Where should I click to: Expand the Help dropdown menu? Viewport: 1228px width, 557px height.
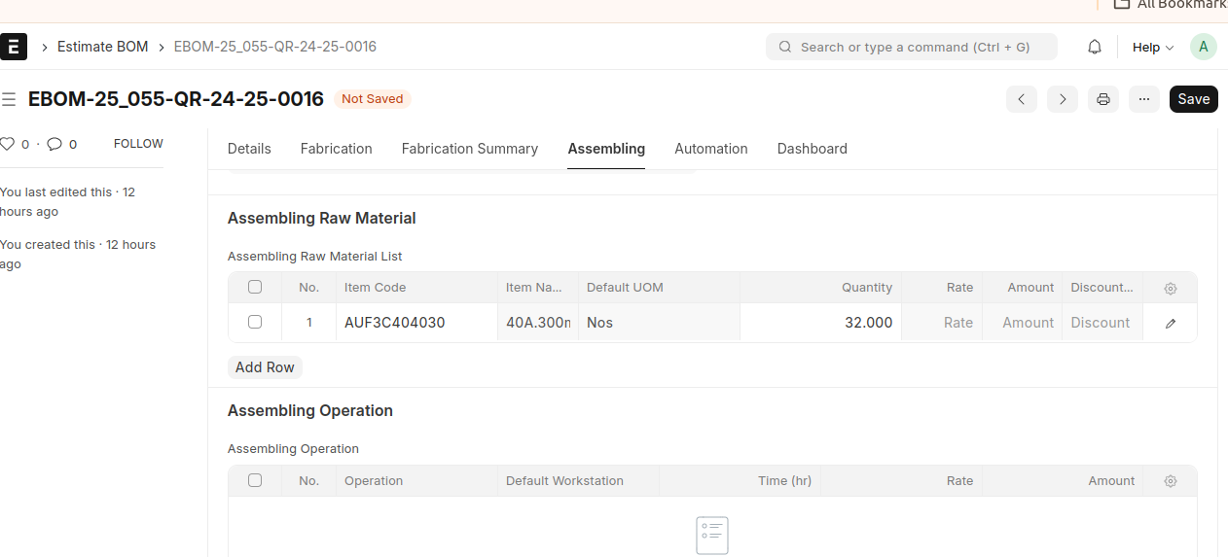1153,47
